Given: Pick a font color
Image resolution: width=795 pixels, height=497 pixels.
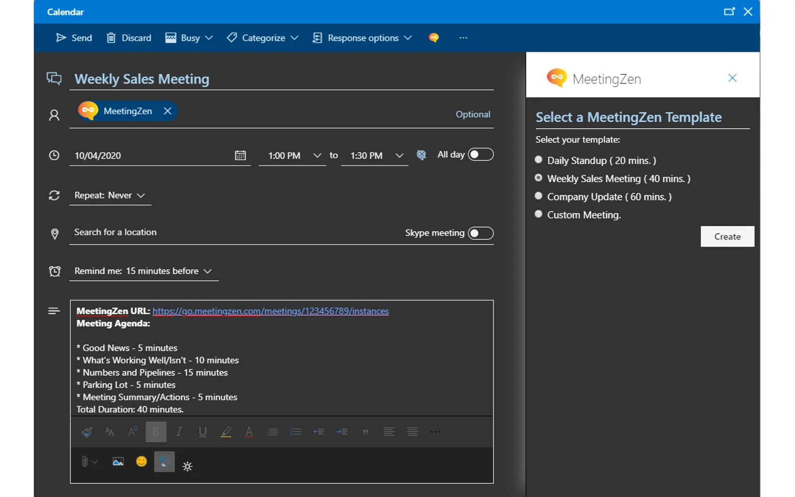Looking at the screenshot, I should click(x=249, y=432).
